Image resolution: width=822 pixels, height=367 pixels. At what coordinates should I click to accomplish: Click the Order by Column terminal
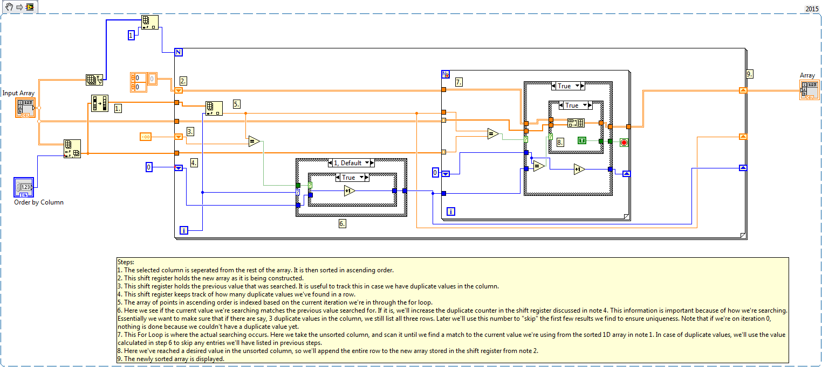click(x=24, y=187)
